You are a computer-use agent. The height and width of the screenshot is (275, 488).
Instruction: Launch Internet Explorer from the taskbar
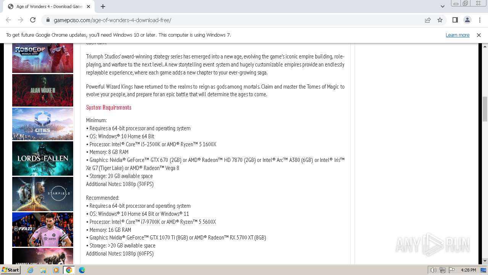[30, 270]
